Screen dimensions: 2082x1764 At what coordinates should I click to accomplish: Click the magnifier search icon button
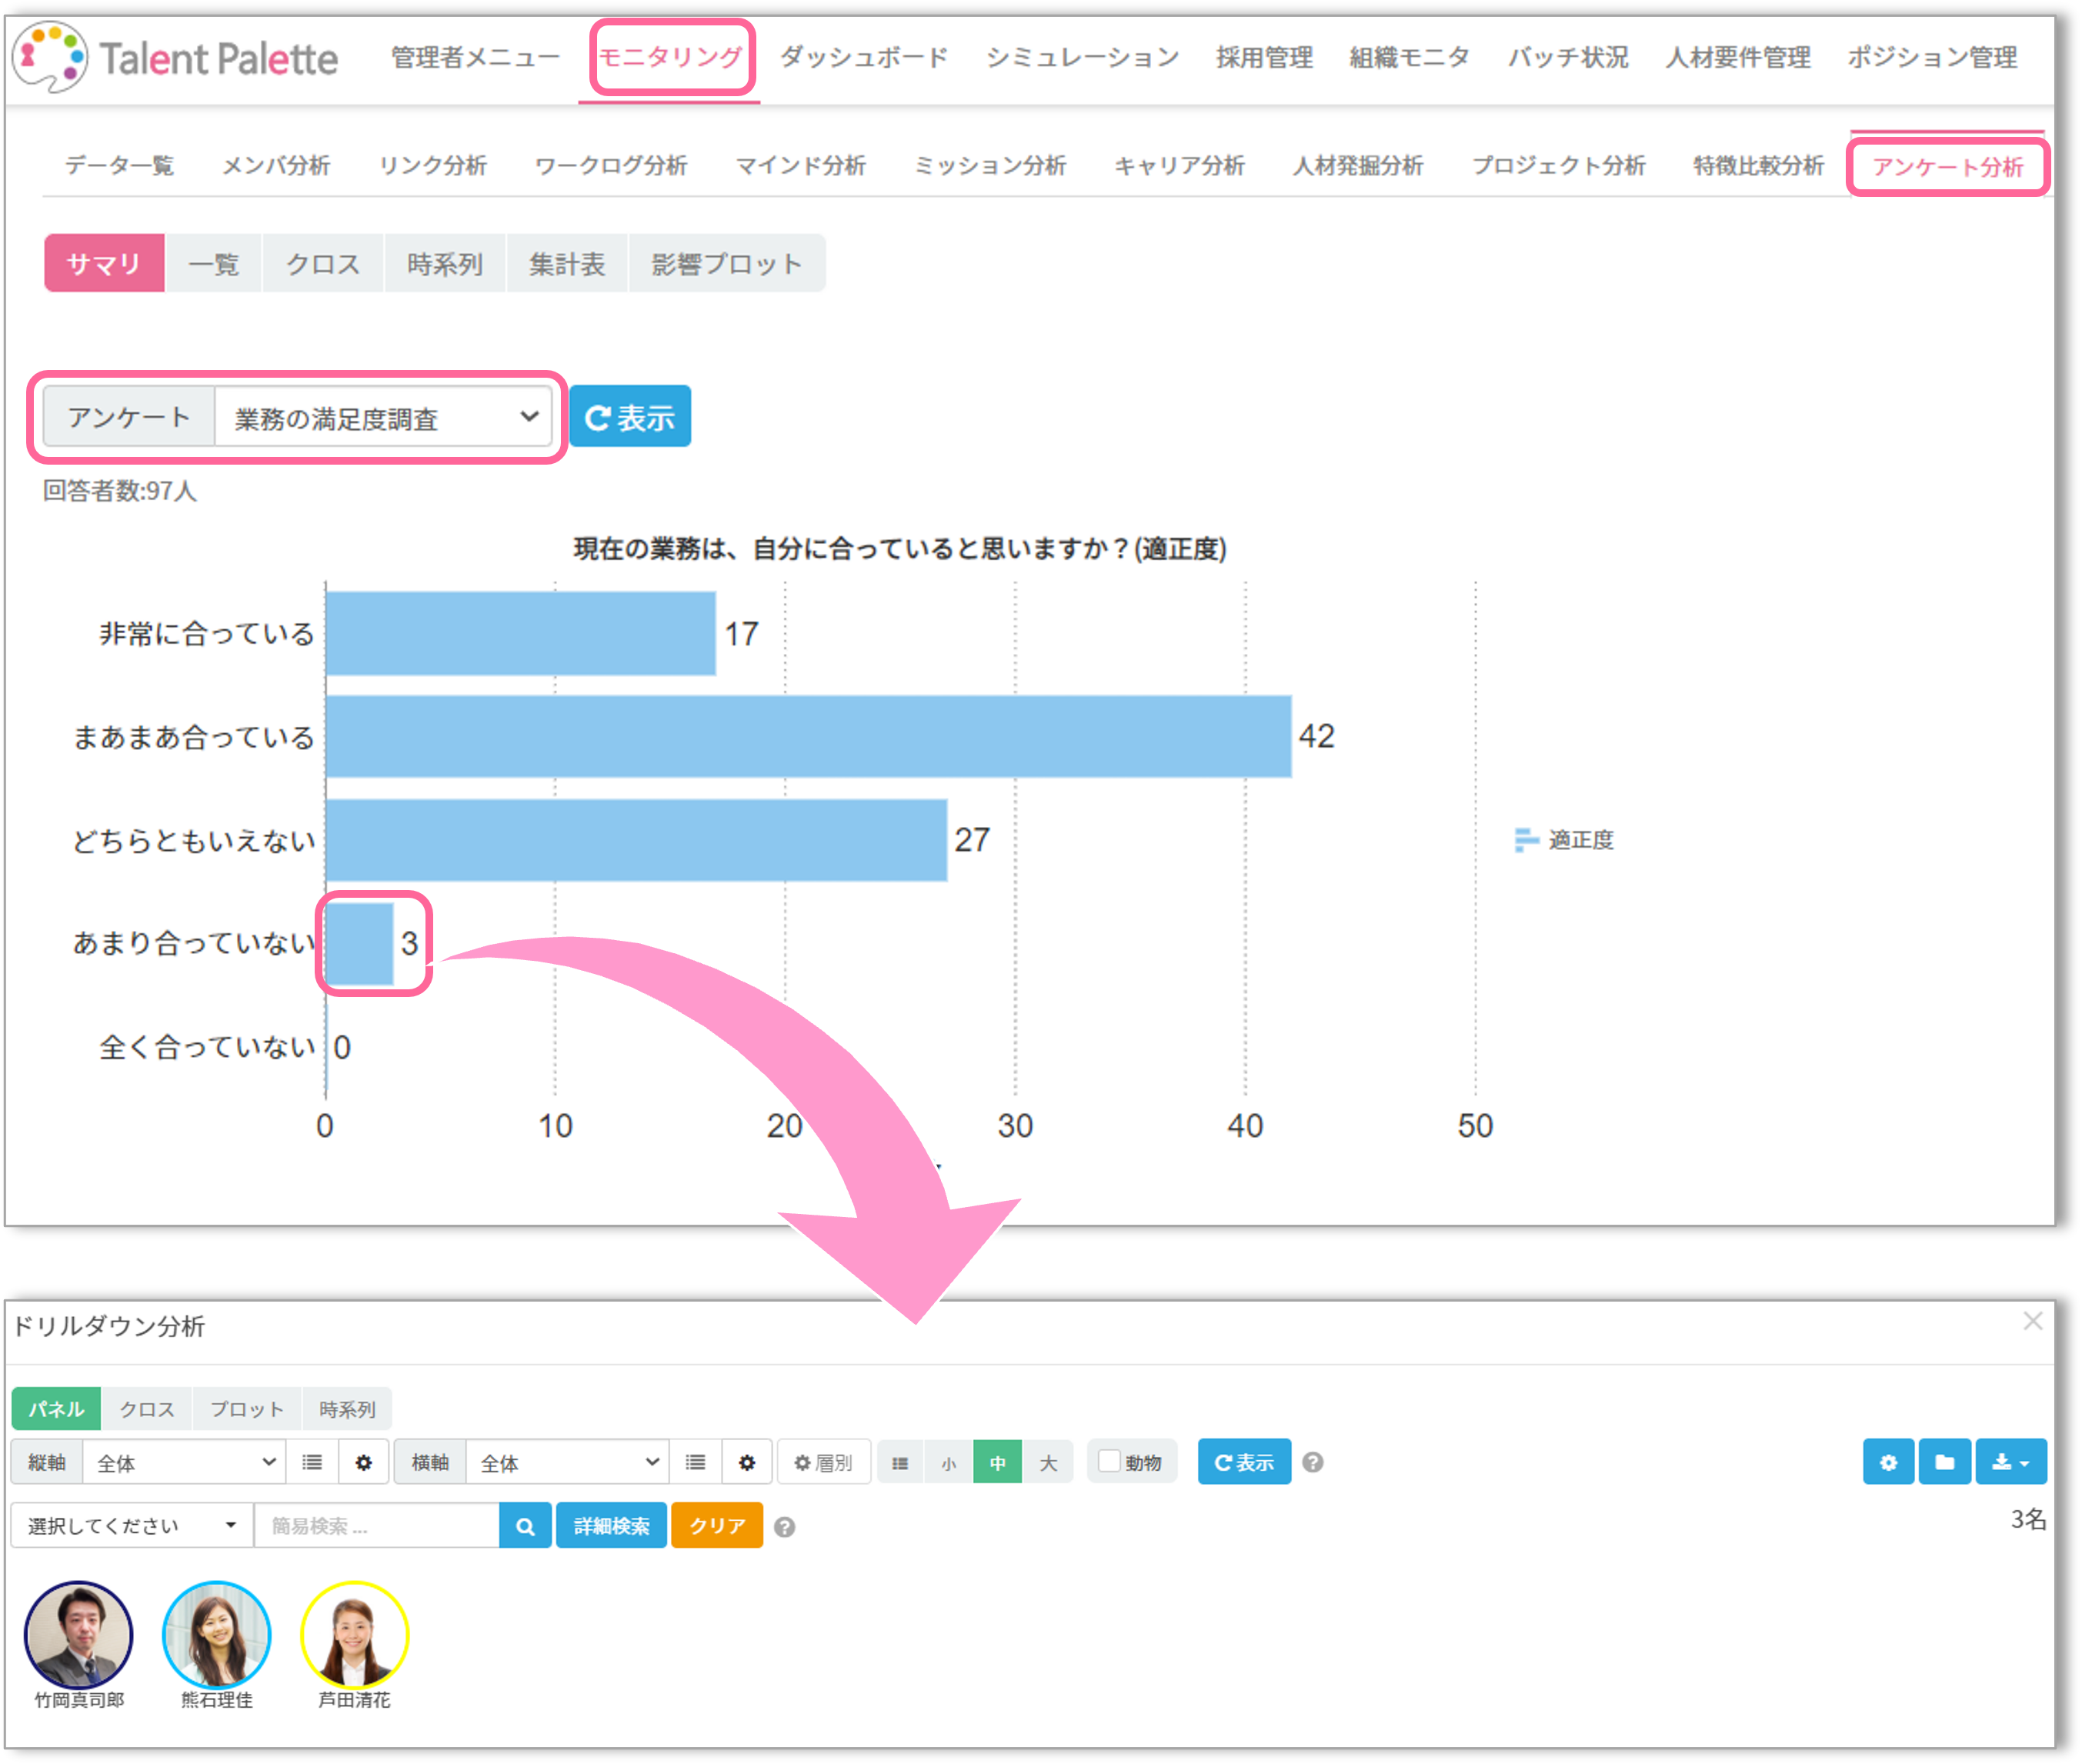(525, 1526)
